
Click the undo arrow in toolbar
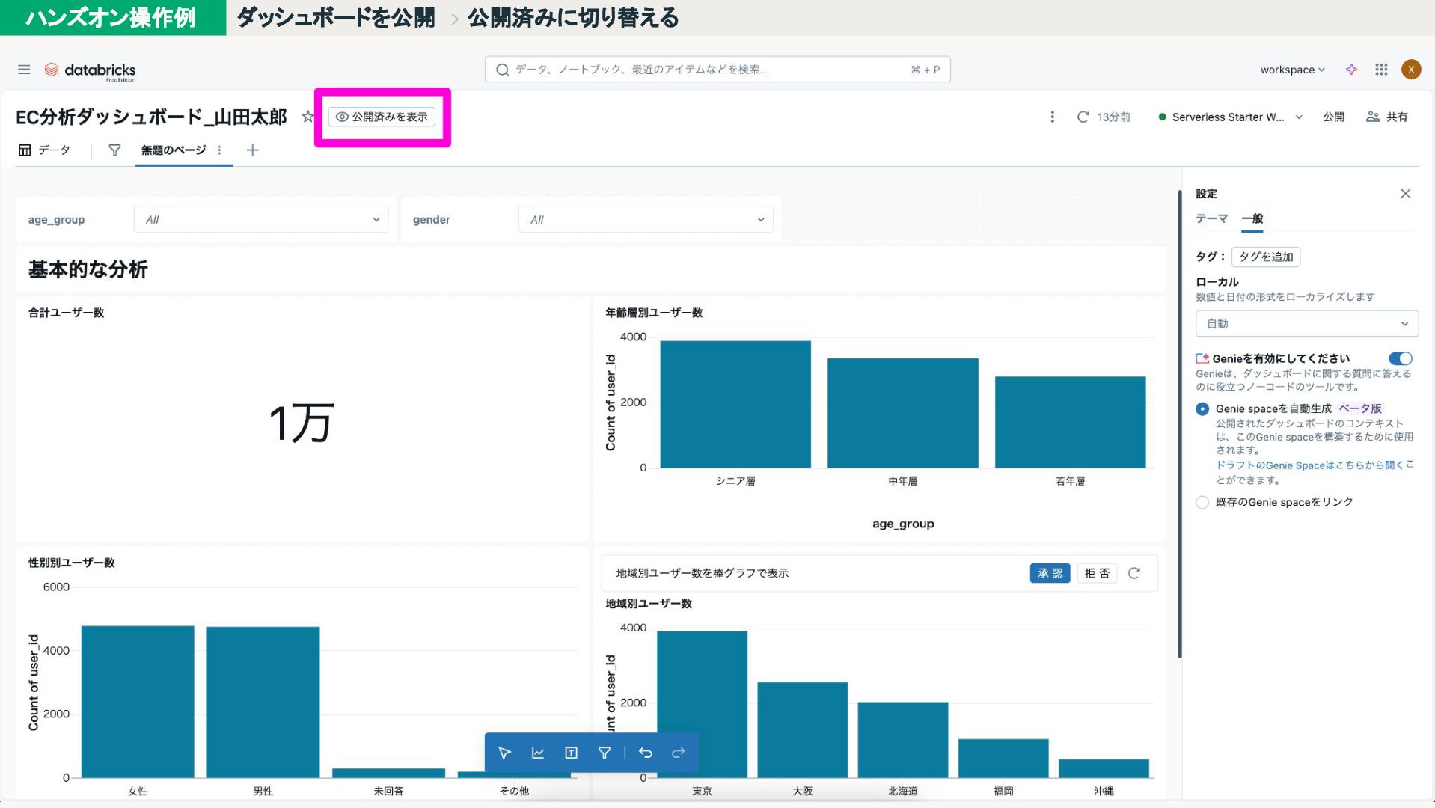646,753
